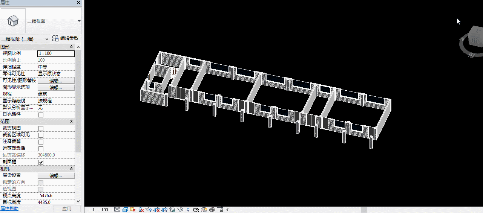Expand the view control bar left arrow
The image size is (483, 213).
click(227, 210)
